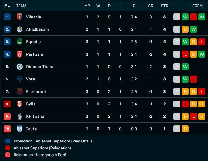Open the Teuta team name link
208x161 pixels.
click(x=31, y=129)
